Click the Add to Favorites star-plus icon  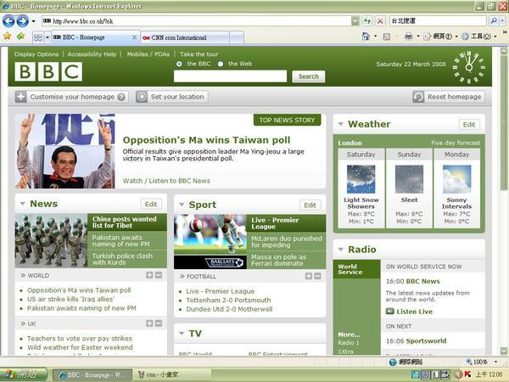20,36
